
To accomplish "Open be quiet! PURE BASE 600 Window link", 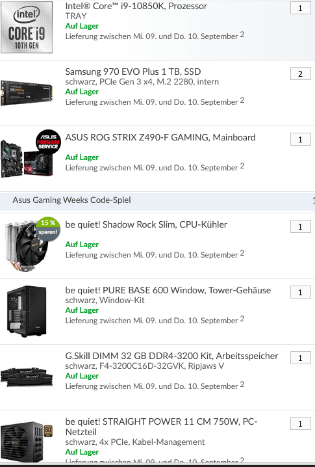I will [168, 290].
